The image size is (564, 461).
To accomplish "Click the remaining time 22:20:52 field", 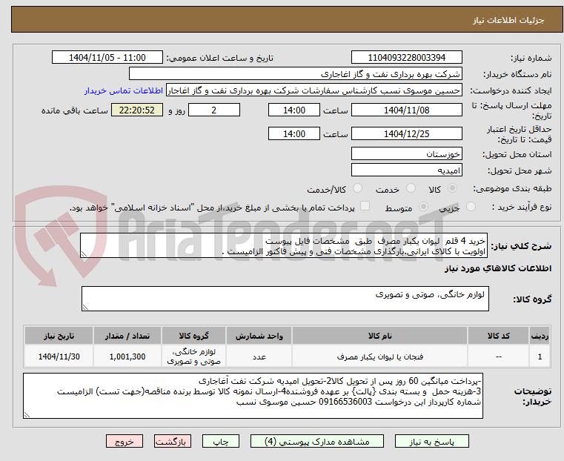I will coord(137,110).
